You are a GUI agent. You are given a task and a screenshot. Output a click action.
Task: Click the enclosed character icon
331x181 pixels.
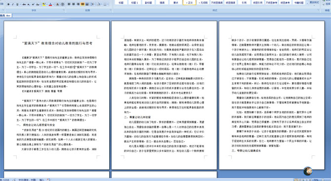coord(63,4)
